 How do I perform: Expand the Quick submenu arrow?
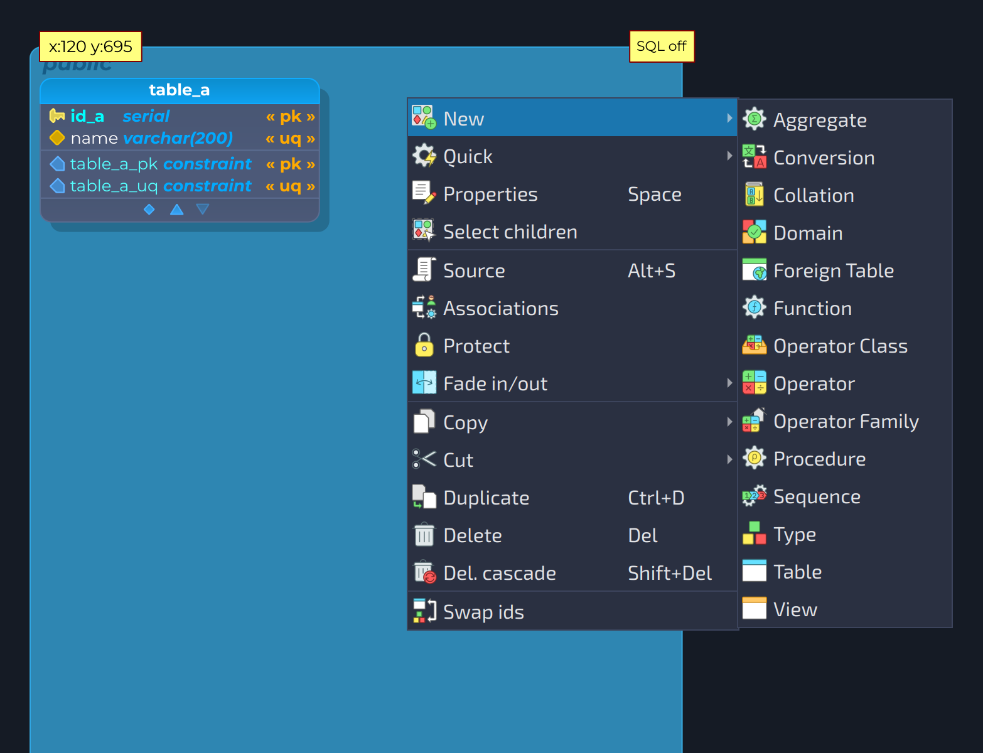click(729, 156)
